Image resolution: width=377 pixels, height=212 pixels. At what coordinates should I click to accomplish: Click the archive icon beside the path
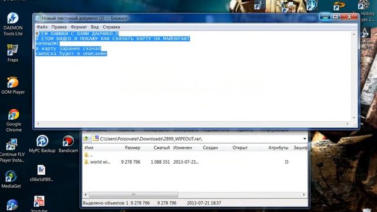pos(95,138)
